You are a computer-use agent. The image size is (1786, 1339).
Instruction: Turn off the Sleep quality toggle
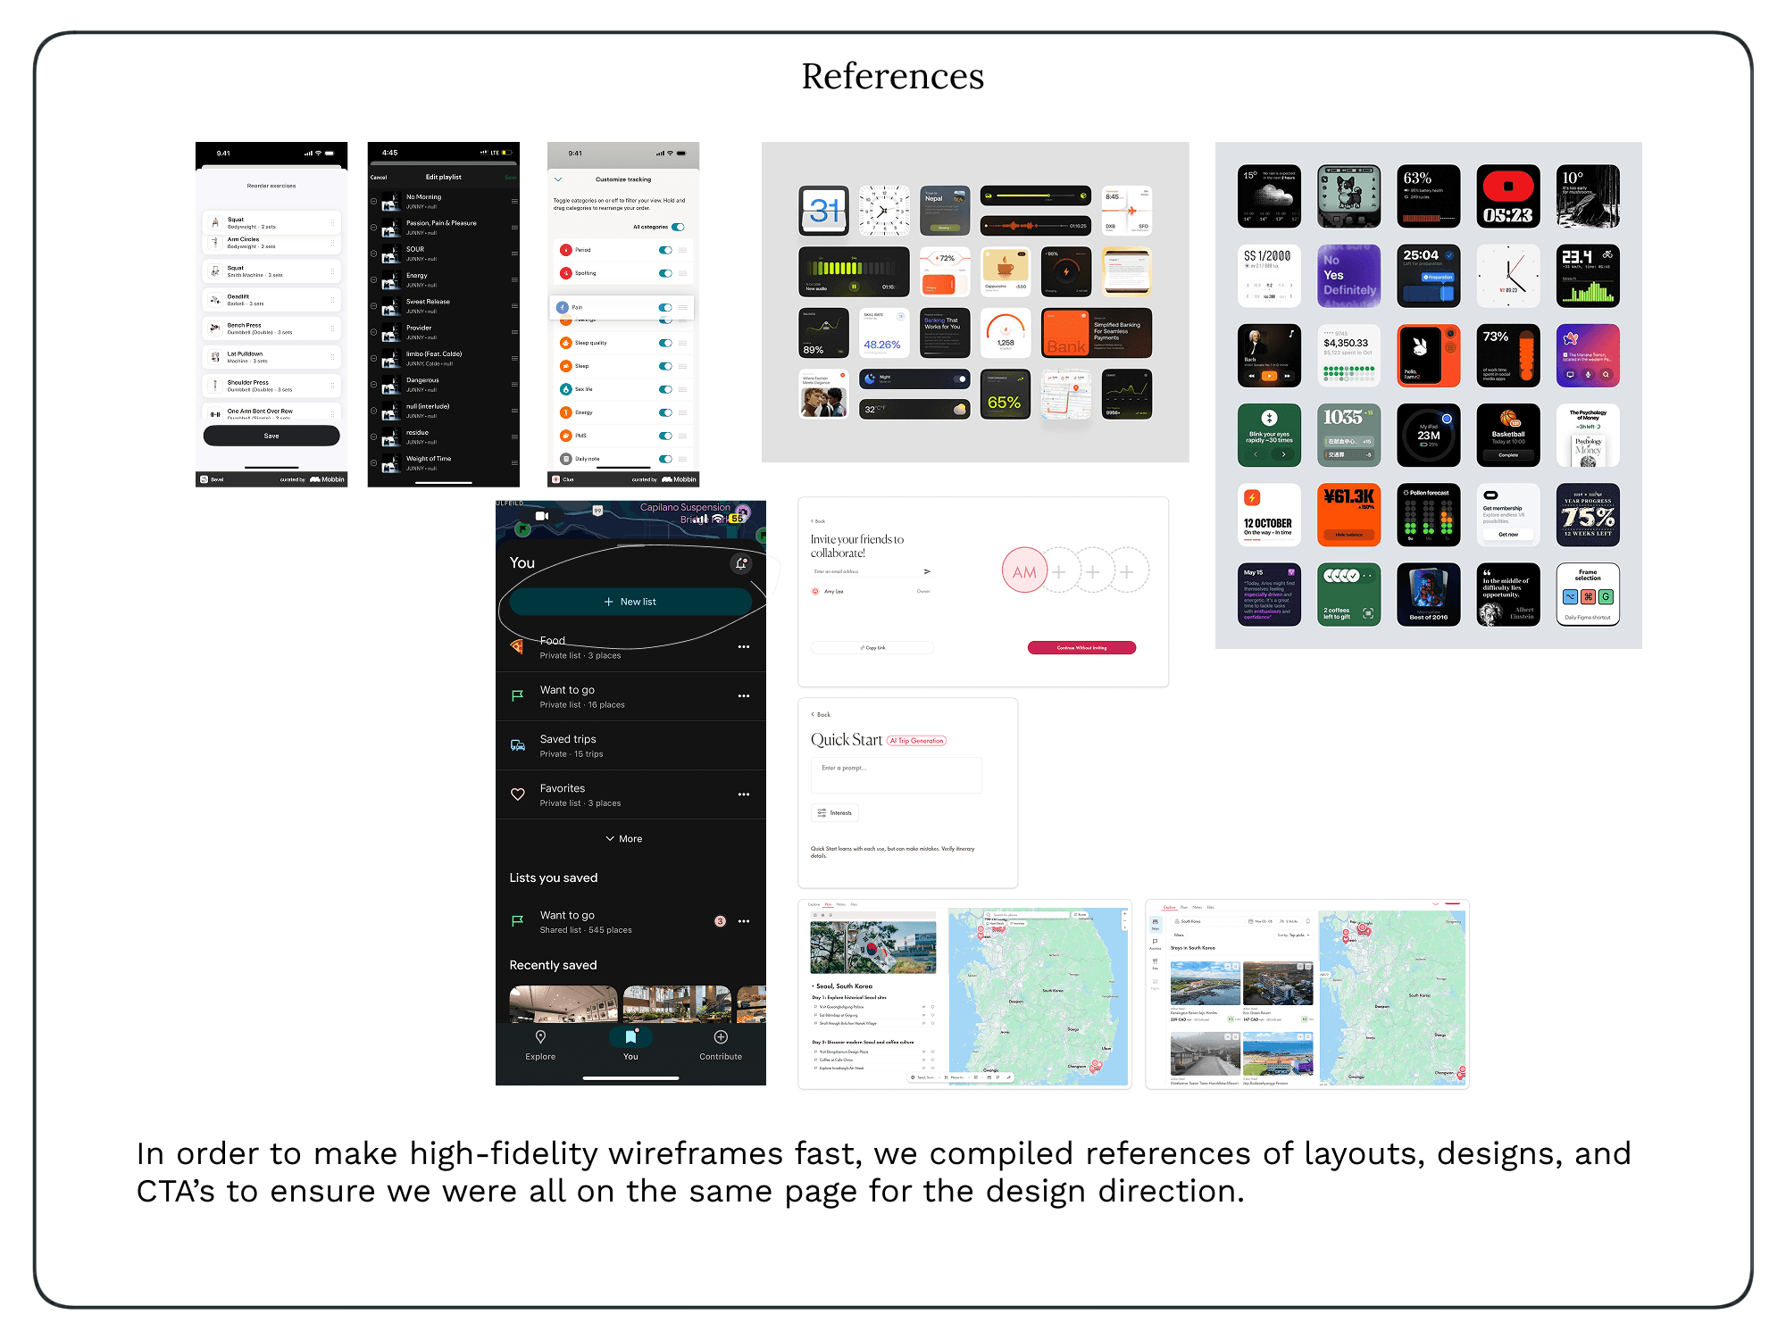pos(665,343)
